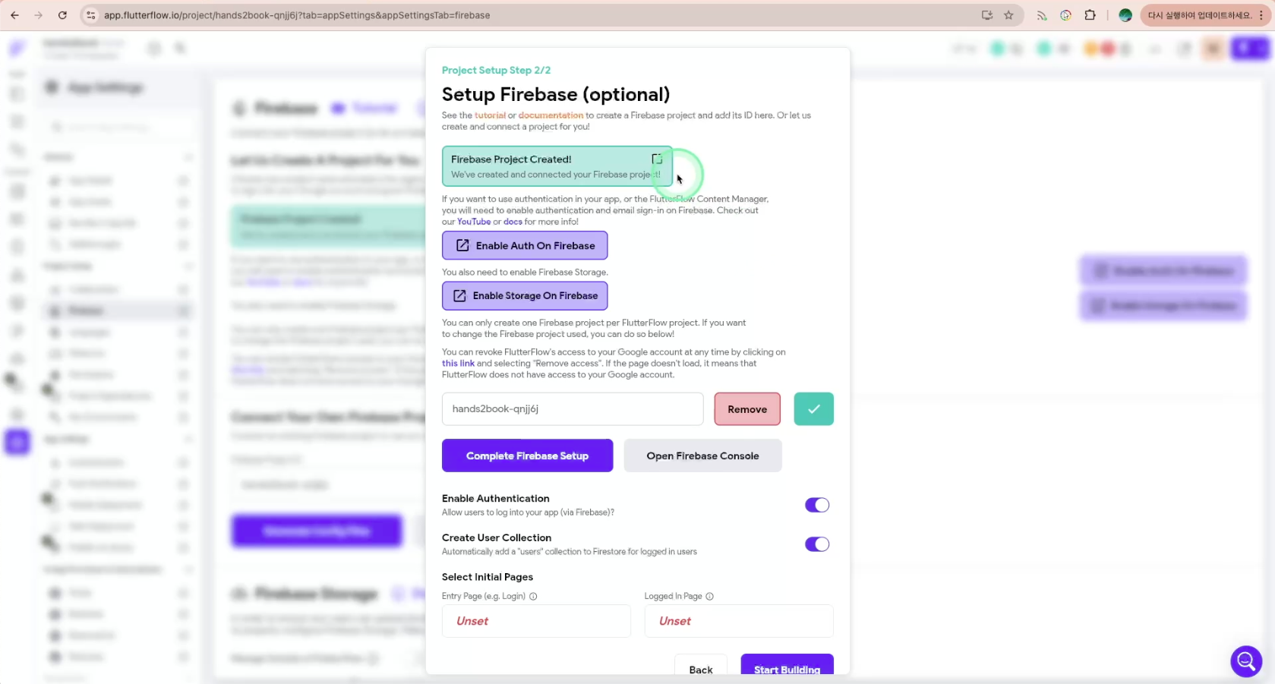Viewport: 1275px width, 684px height.
Task: Click the install app icon in address bar
Action: click(987, 15)
